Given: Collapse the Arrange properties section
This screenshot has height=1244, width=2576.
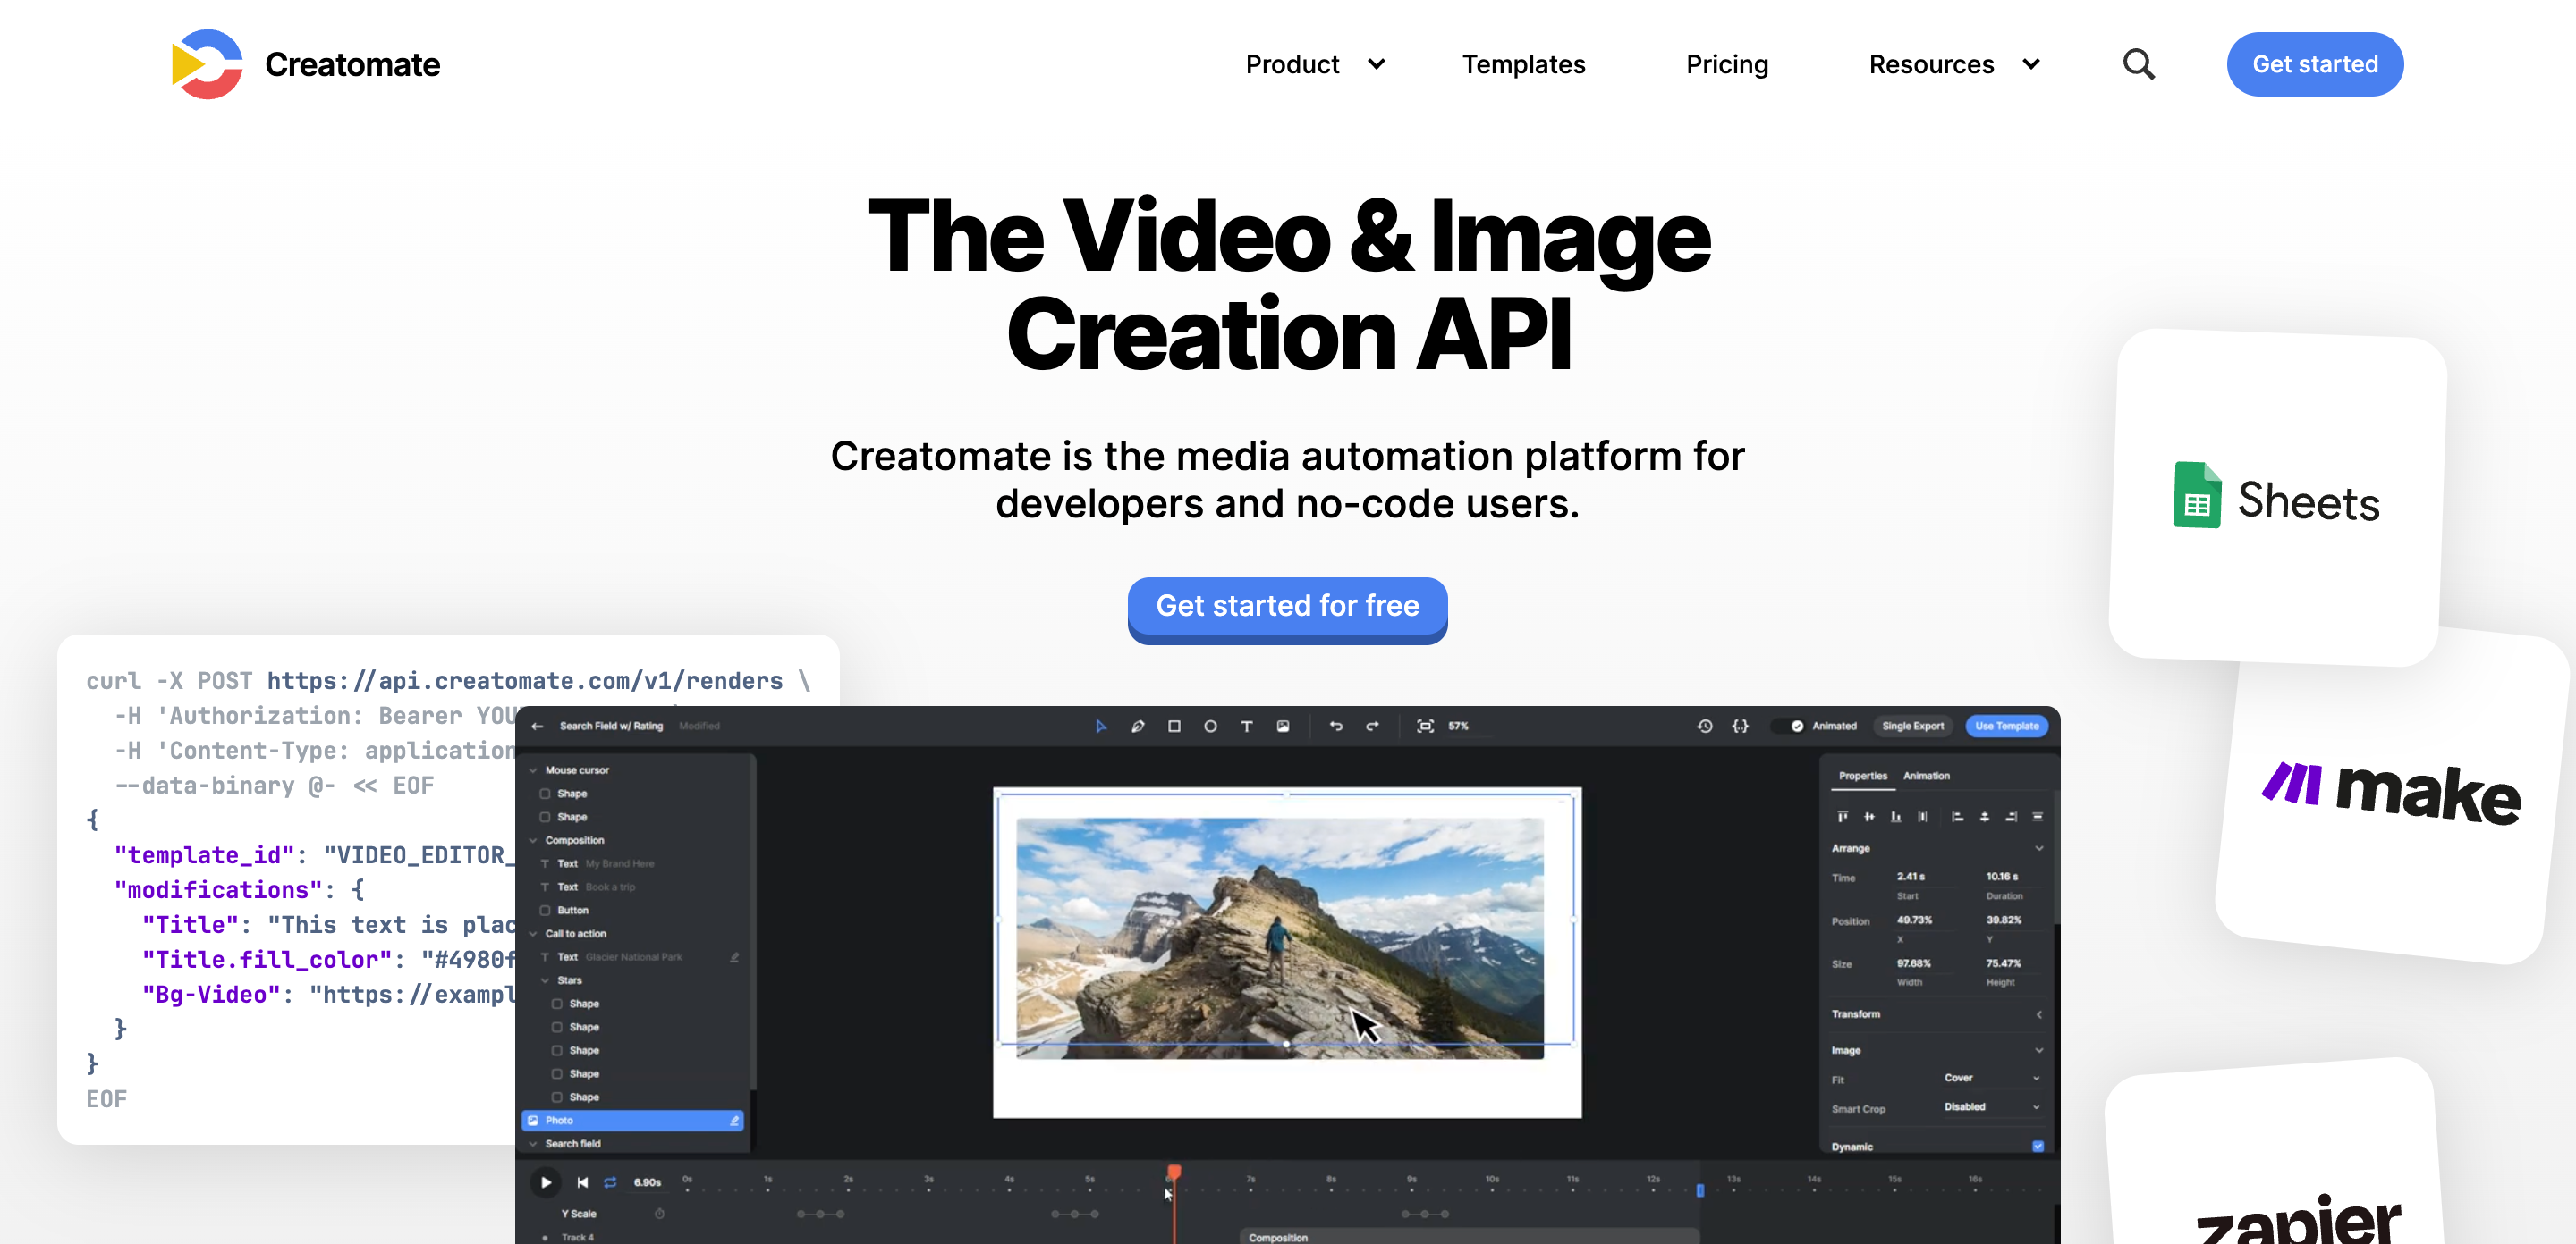Looking at the screenshot, I should coord(2038,848).
